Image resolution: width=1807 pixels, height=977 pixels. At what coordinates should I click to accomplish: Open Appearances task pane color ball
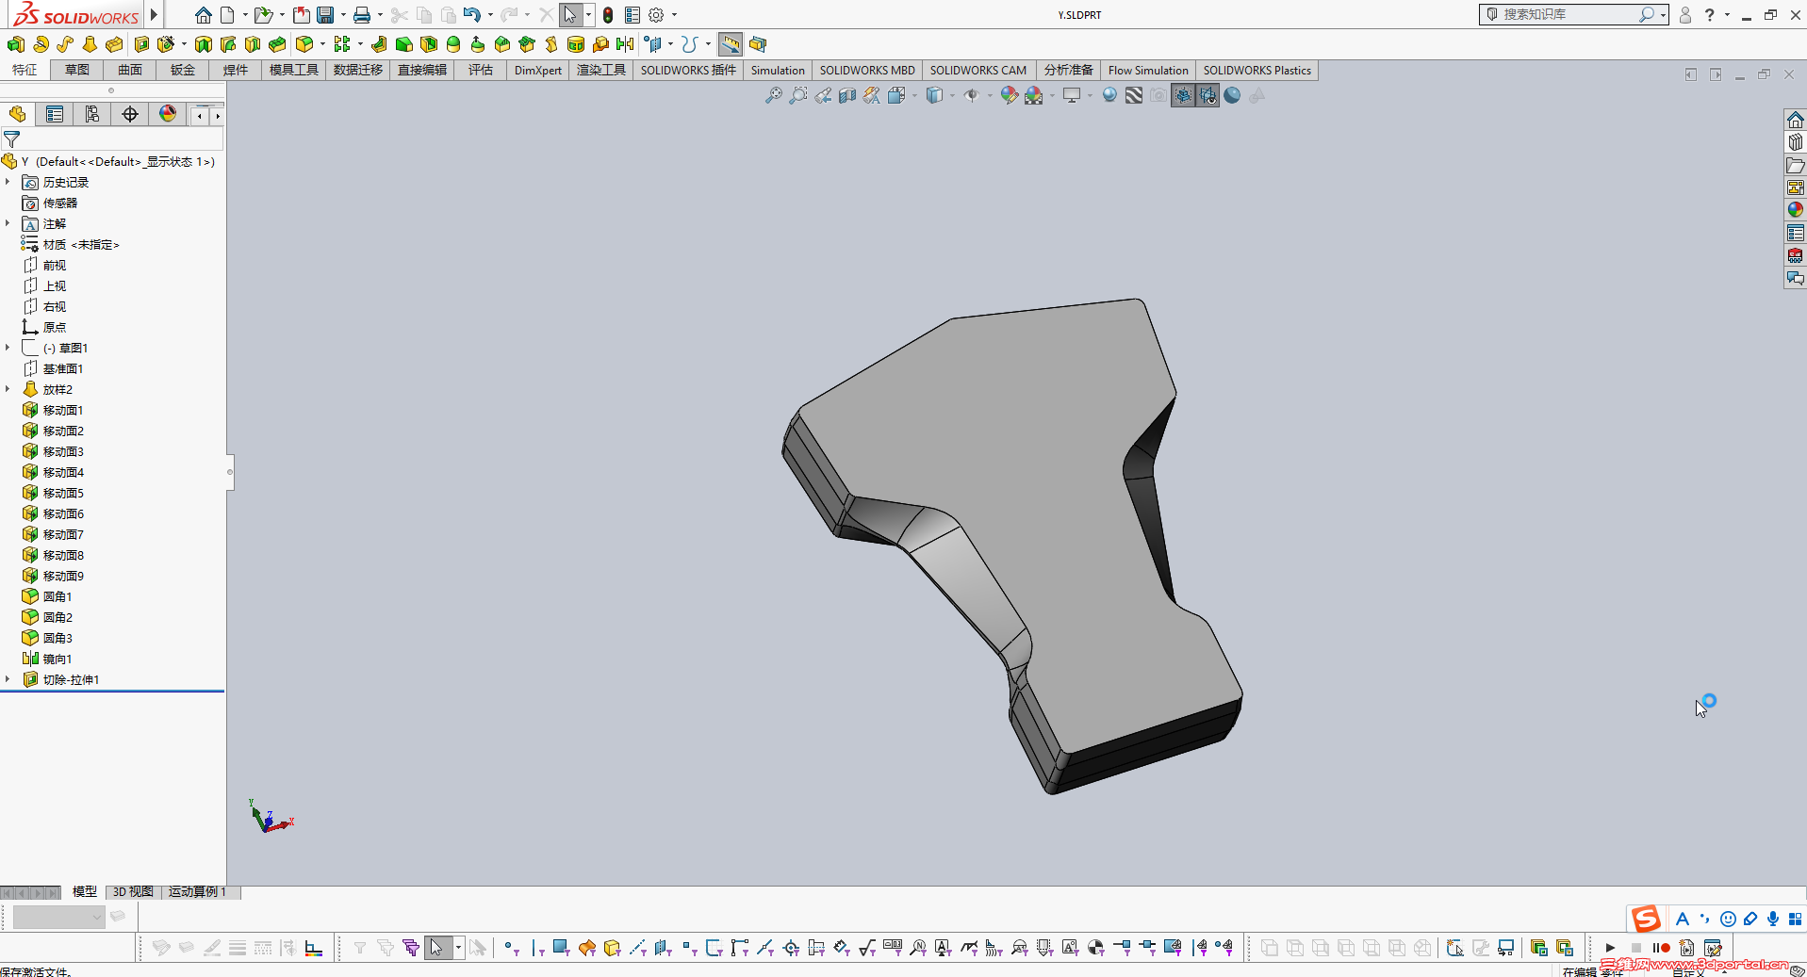point(1795,210)
